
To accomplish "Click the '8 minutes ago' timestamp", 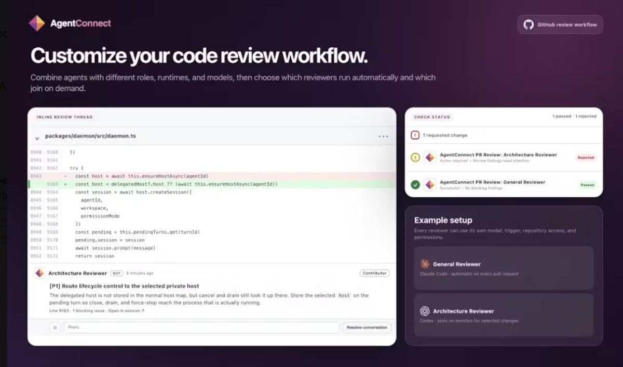I will click(x=139, y=273).
